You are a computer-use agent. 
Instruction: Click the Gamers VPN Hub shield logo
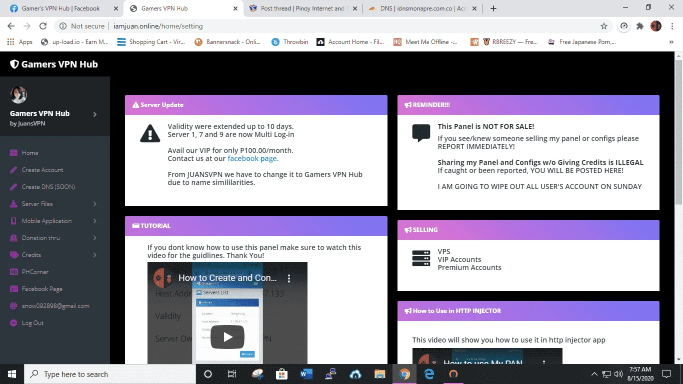click(14, 64)
